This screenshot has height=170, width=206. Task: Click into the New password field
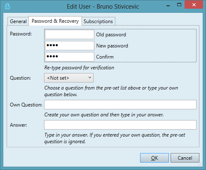[70, 45]
